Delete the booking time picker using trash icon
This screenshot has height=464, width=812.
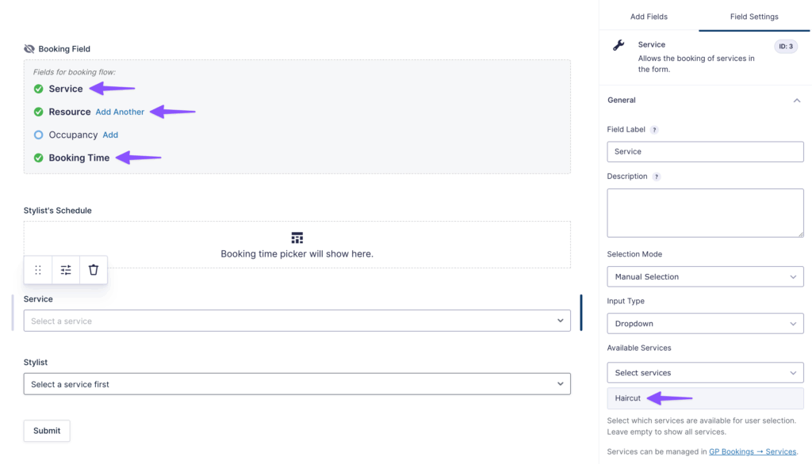[x=93, y=269]
